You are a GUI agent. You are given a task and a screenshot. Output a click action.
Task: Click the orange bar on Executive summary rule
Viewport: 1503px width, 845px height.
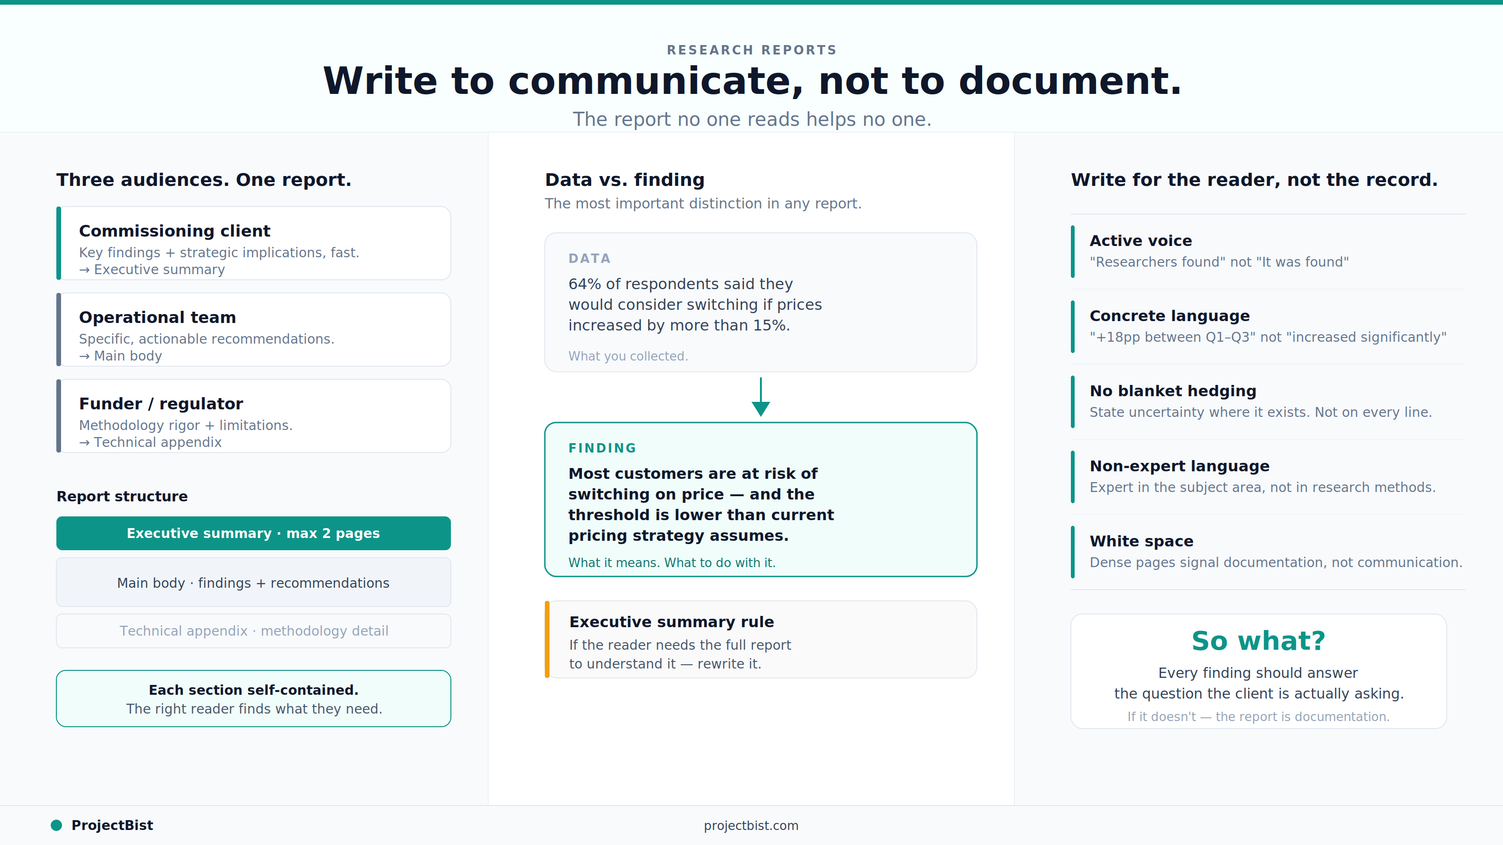[547, 639]
